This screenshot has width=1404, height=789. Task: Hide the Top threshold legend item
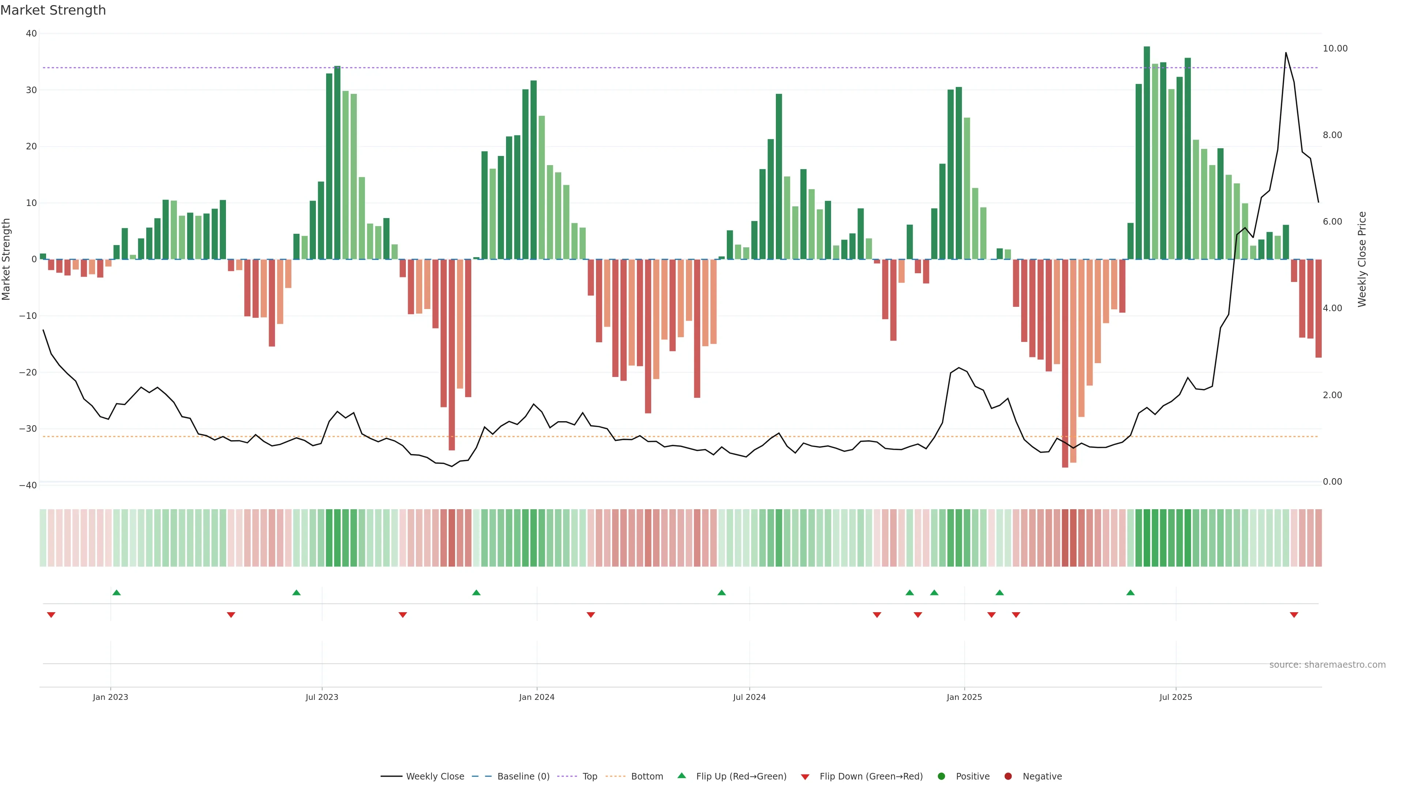point(589,776)
